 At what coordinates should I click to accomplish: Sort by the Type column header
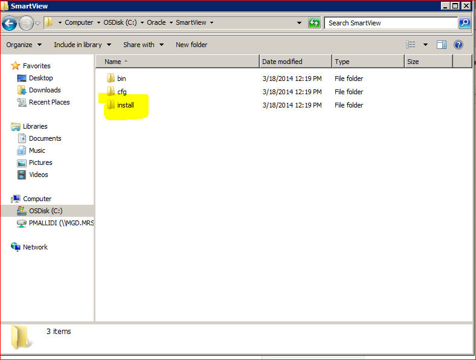tap(368, 62)
